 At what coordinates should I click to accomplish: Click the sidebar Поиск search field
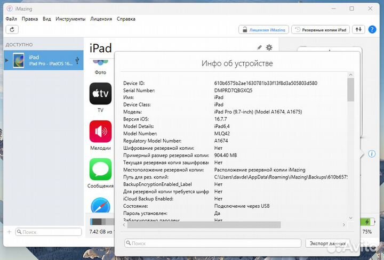point(49,232)
